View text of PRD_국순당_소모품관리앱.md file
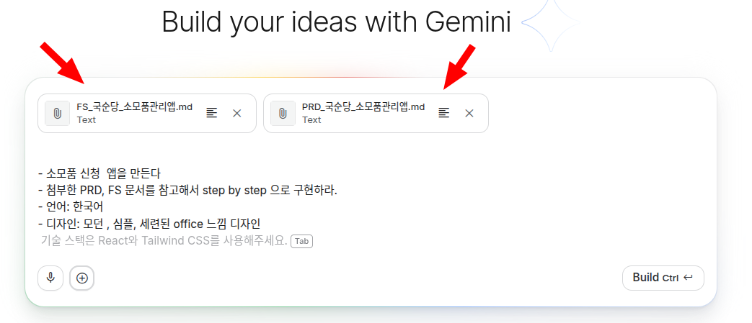This screenshot has height=323, width=752. (x=444, y=114)
